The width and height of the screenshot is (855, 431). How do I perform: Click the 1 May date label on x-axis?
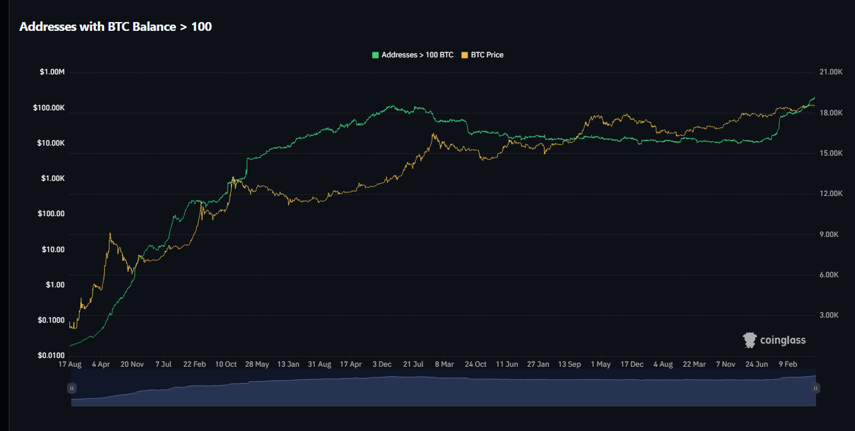click(601, 364)
